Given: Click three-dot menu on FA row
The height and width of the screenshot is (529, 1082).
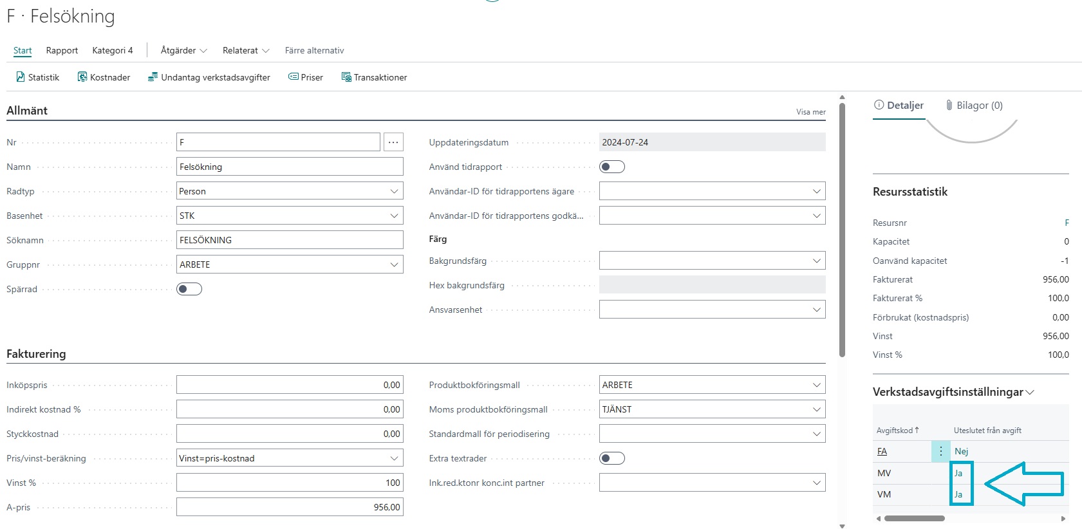Looking at the screenshot, I should point(940,451).
